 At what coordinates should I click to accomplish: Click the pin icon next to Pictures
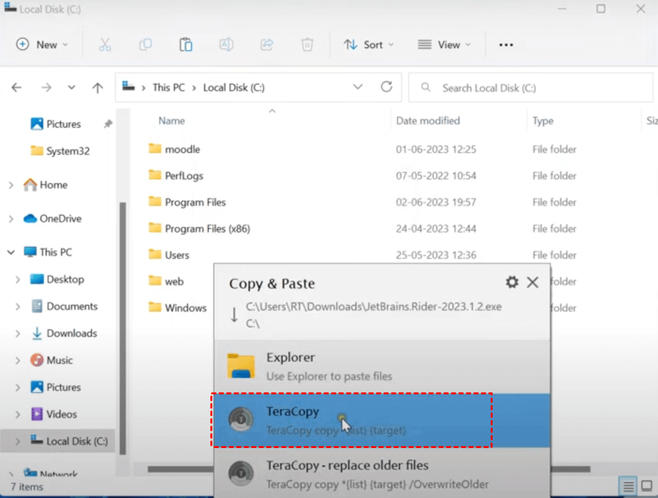(108, 124)
